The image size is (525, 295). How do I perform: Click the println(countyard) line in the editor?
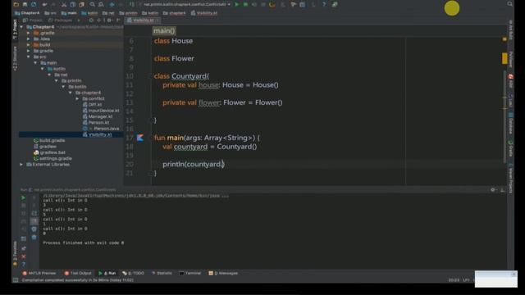coord(194,164)
